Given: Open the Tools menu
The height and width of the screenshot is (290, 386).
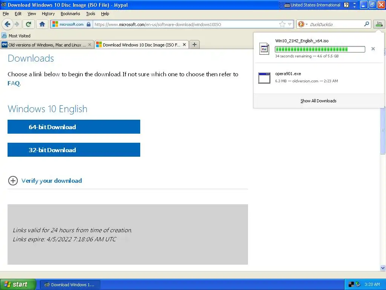Looking at the screenshot, I should tap(90, 14).
